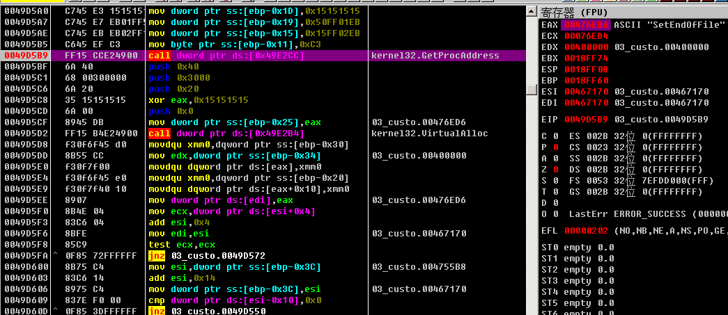Select the ST5 empty 0.0 row

coord(578,302)
